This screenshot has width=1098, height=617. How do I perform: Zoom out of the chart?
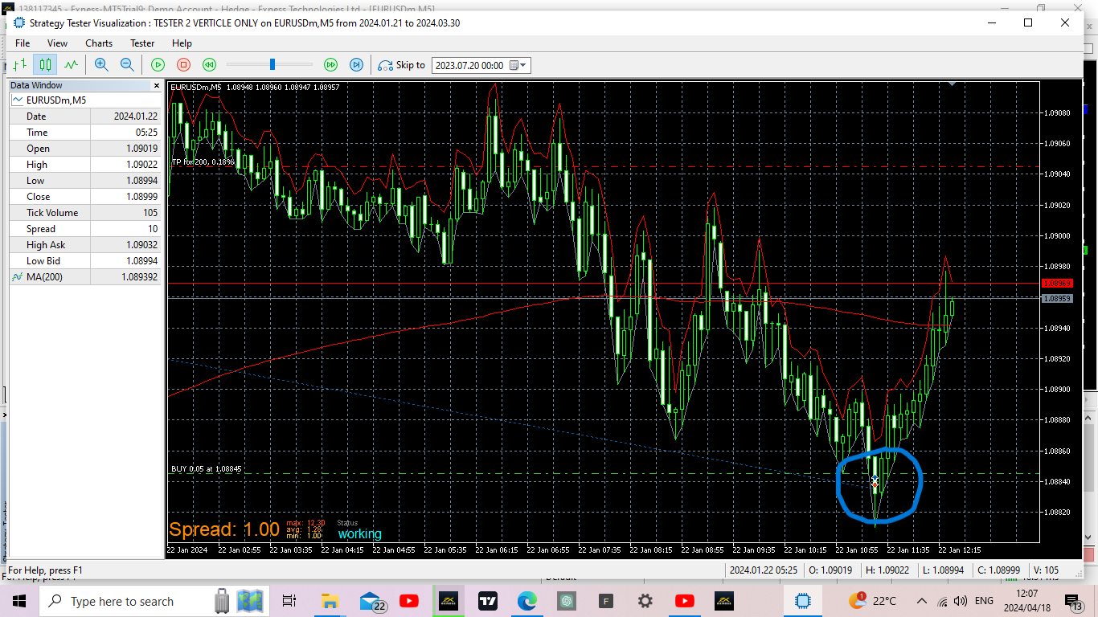point(127,65)
